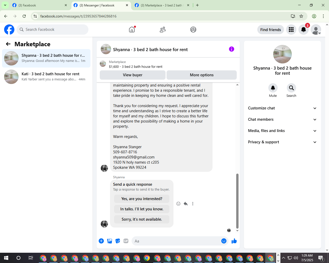Screen dimensions: 329x263
Task: Open the $1,600 listing thumbnail under Marketplace
Action: [103, 64]
